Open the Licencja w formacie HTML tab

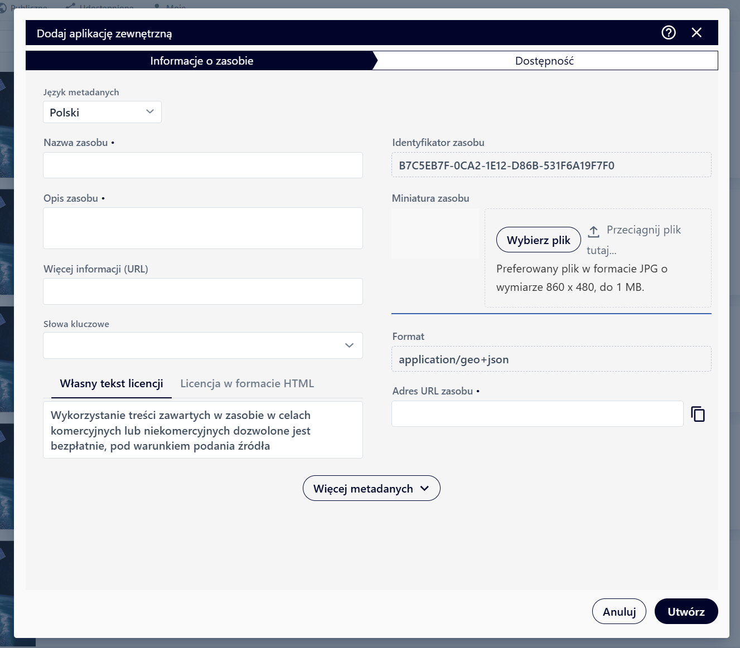[x=247, y=383]
